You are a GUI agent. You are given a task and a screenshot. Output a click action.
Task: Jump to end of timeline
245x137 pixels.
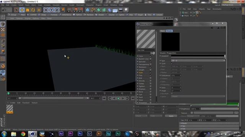pyautogui.click(x=133, y=99)
